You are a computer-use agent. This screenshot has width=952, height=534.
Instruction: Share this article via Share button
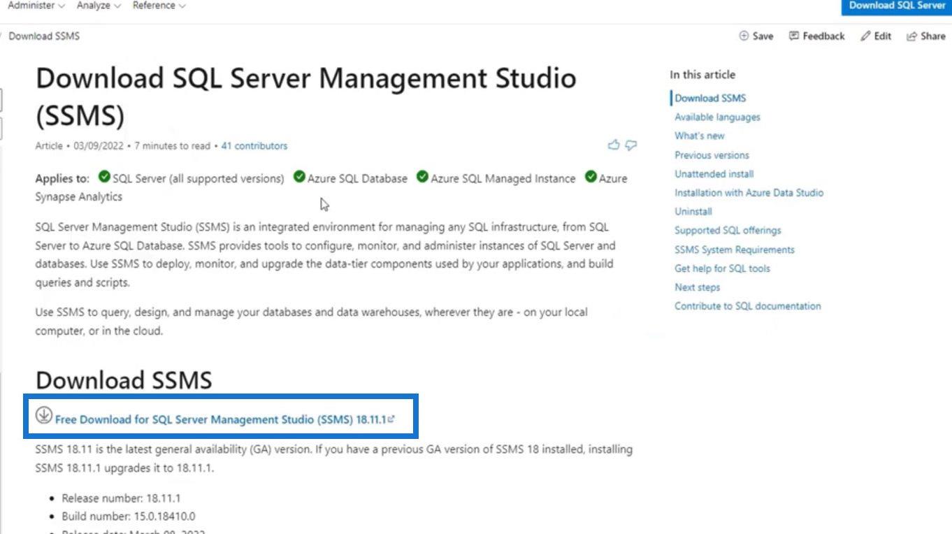(926, 36)
